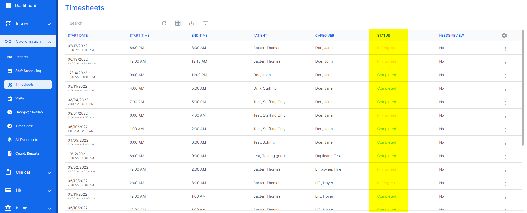The width and height of the screenshot is (527, 213).
Task: Click Completed status for 12/14/2022
Action: [387, 75]
